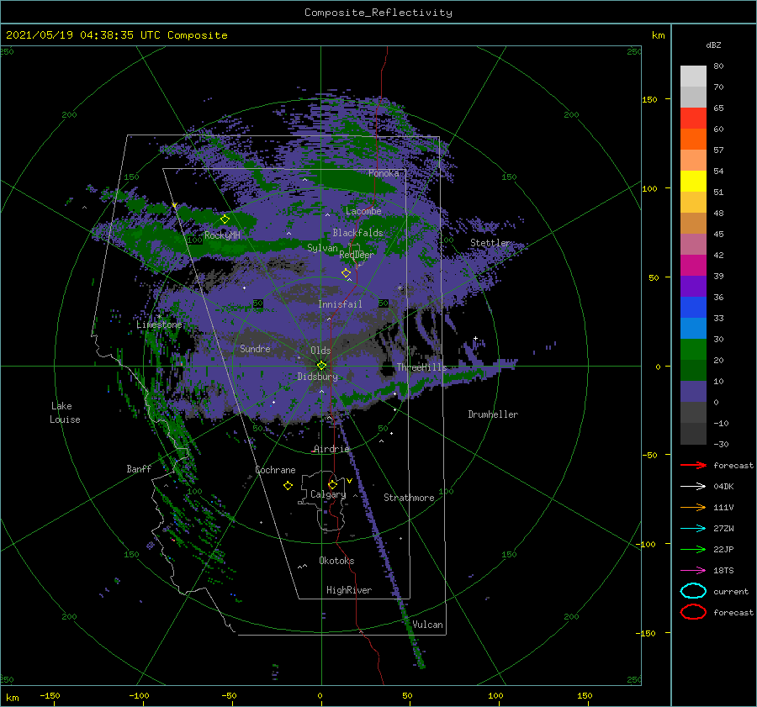Click the 'Strathmore' city label

[x=409, y=498]
